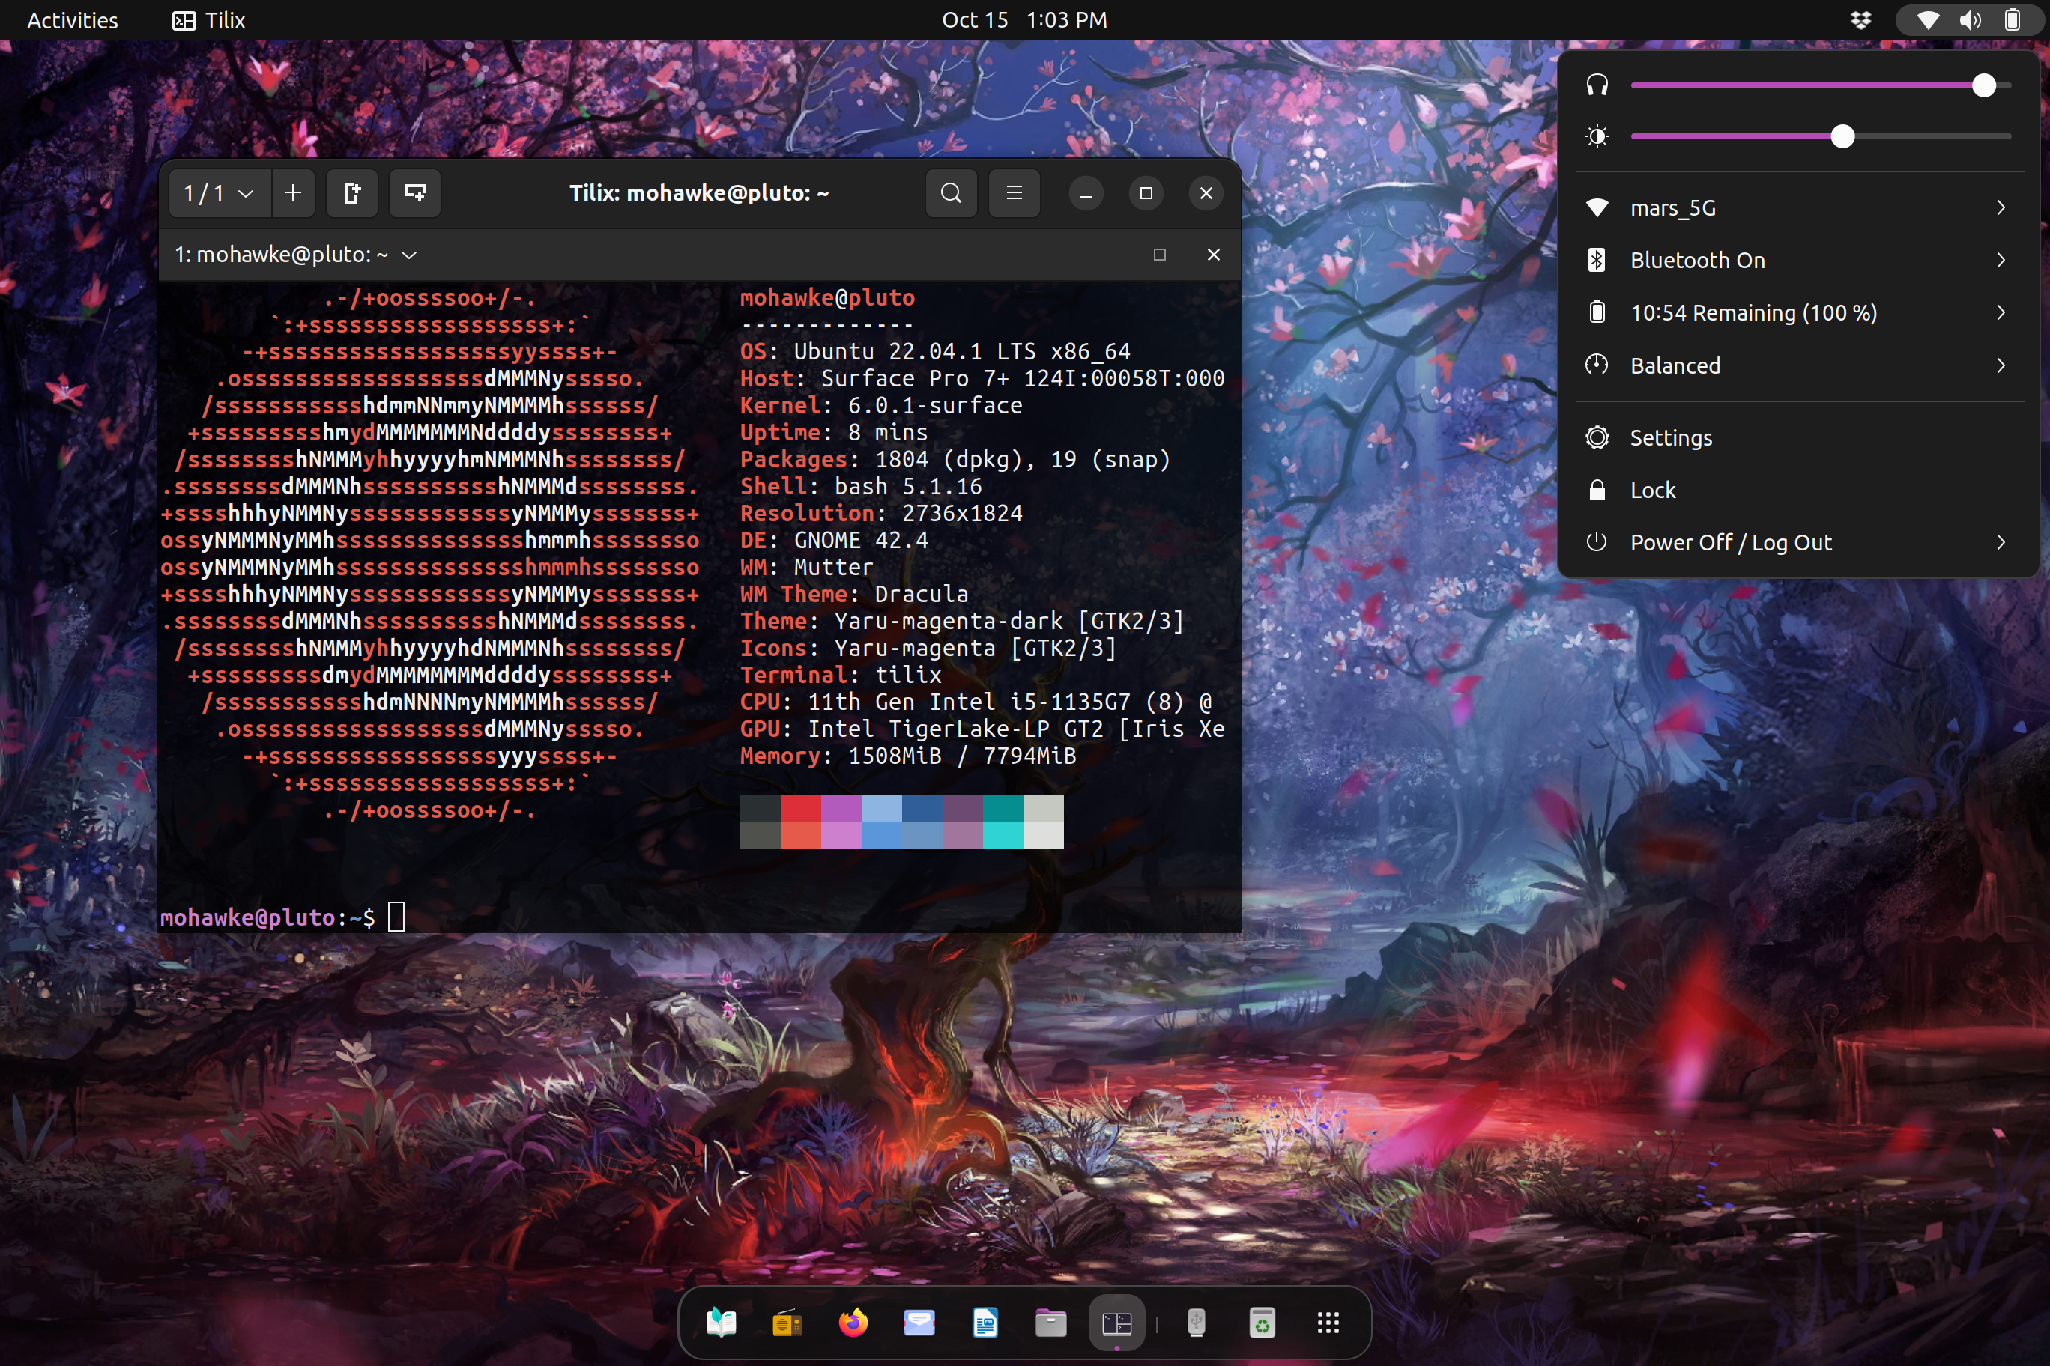Screen dimensions: 2050x1366
Task: Add terminal right split icon
Action: point(351,192)
